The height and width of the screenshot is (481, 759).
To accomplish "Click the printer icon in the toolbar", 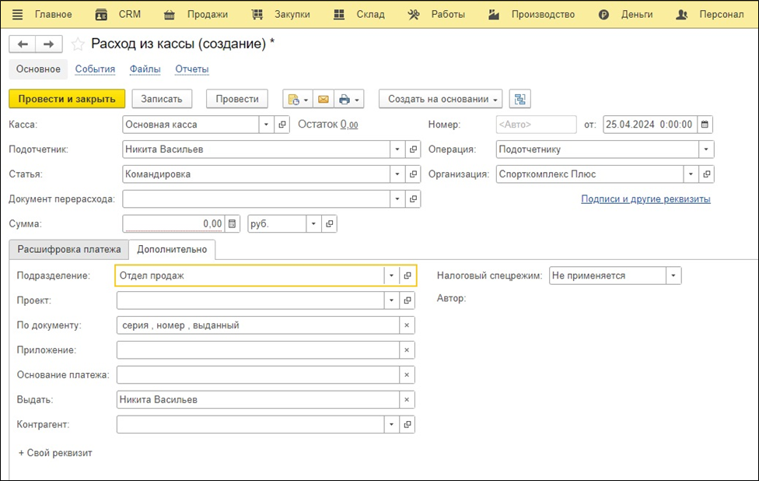I will coord(345,99).
